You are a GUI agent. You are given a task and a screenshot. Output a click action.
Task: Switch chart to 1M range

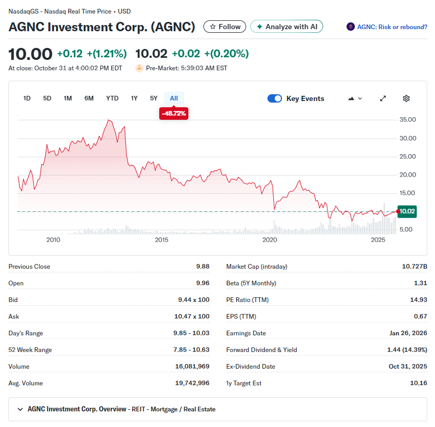68,98
